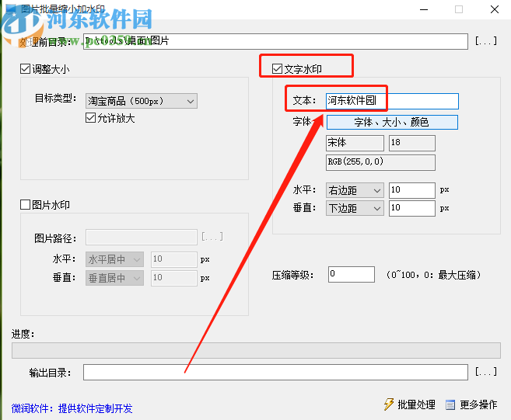Browse for the image path with [...]
The width and height of the screenshot is (511, 420).
click(x=212, y=237)
